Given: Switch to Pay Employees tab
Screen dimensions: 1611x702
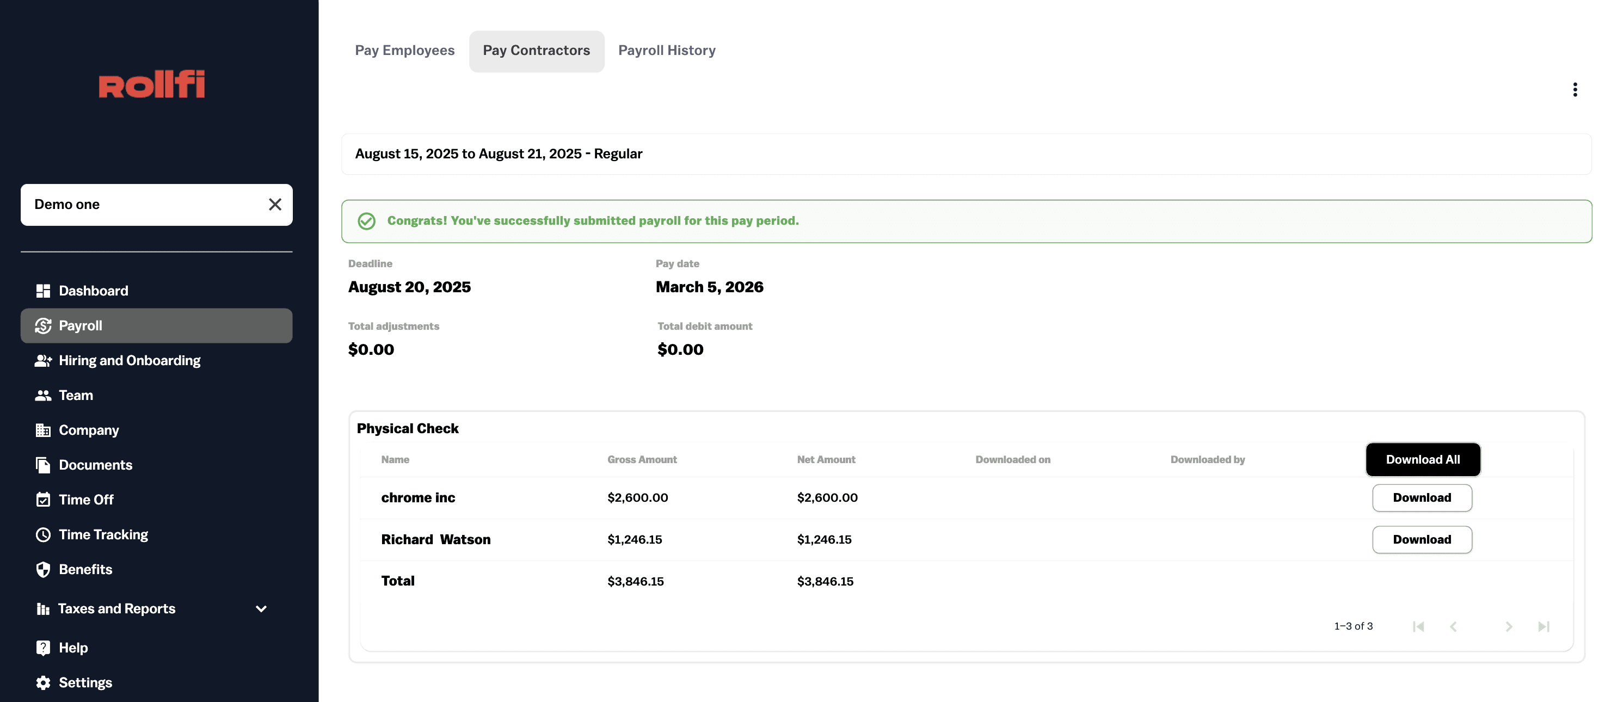Looking at the screenshot, I should pyautogui.click(x=404, y=51).
